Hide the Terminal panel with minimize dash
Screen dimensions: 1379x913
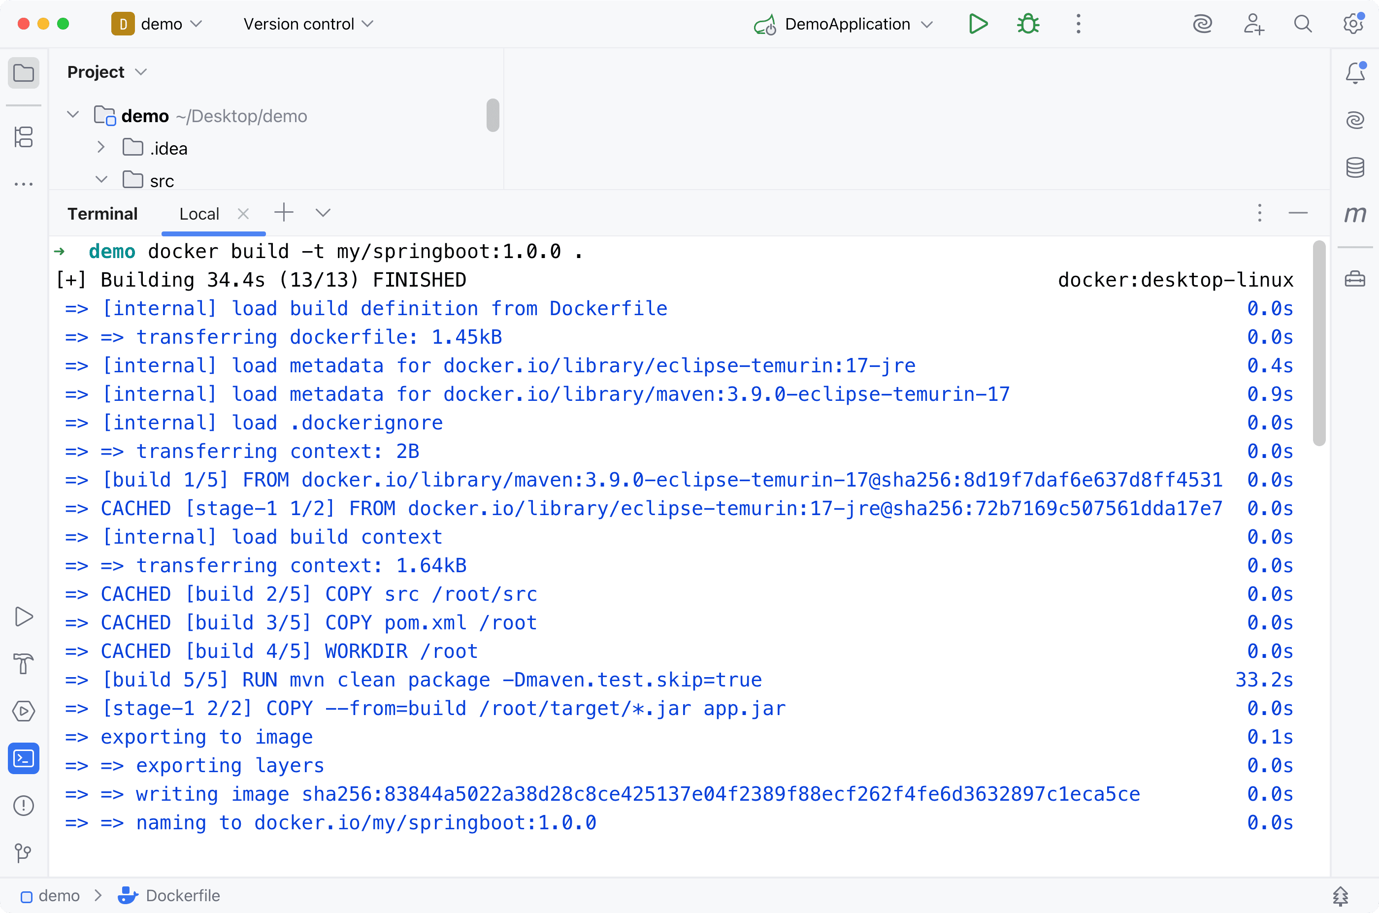[x=1298, y=213]
